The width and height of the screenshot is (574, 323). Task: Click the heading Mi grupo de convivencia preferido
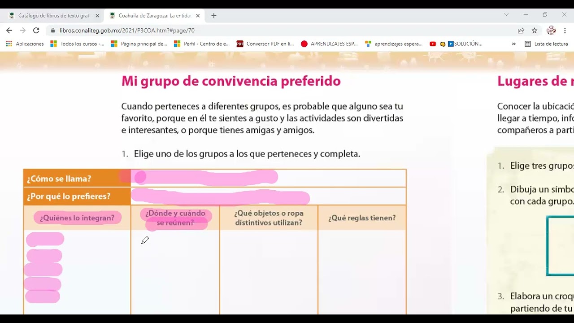click(231, 81)
